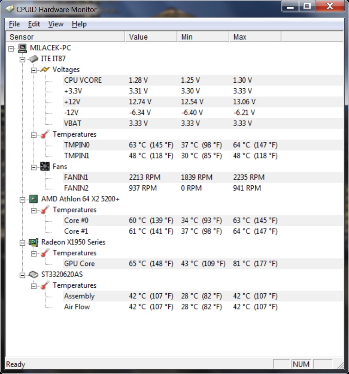
Task: Select the FANIN2 row
Action: [203, 188]
